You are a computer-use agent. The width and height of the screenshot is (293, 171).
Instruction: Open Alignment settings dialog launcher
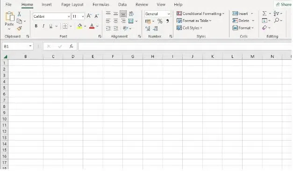tap(139, 36)
